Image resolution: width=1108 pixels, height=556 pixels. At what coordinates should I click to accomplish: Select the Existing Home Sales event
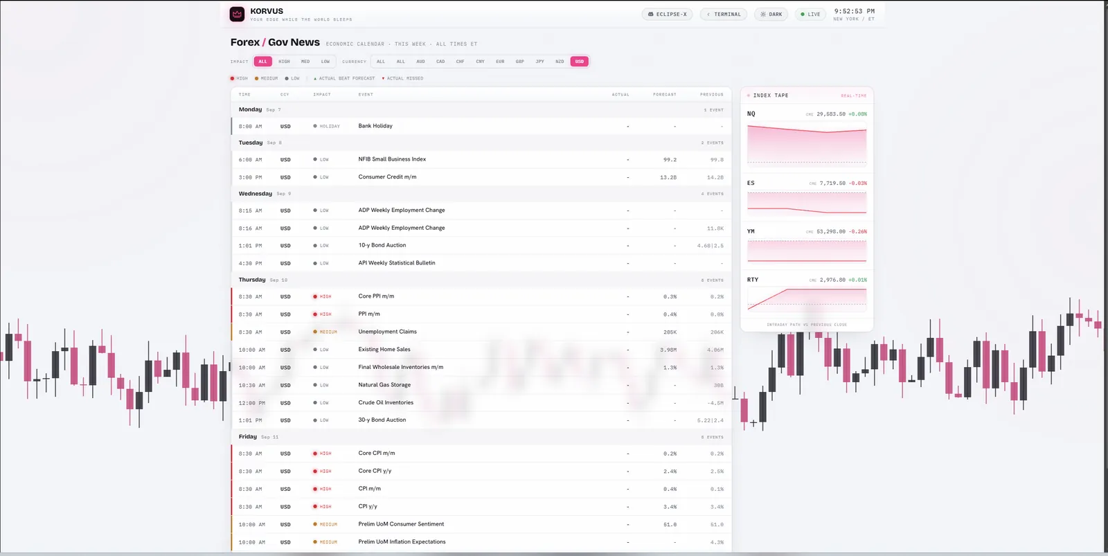coord(481,350)
